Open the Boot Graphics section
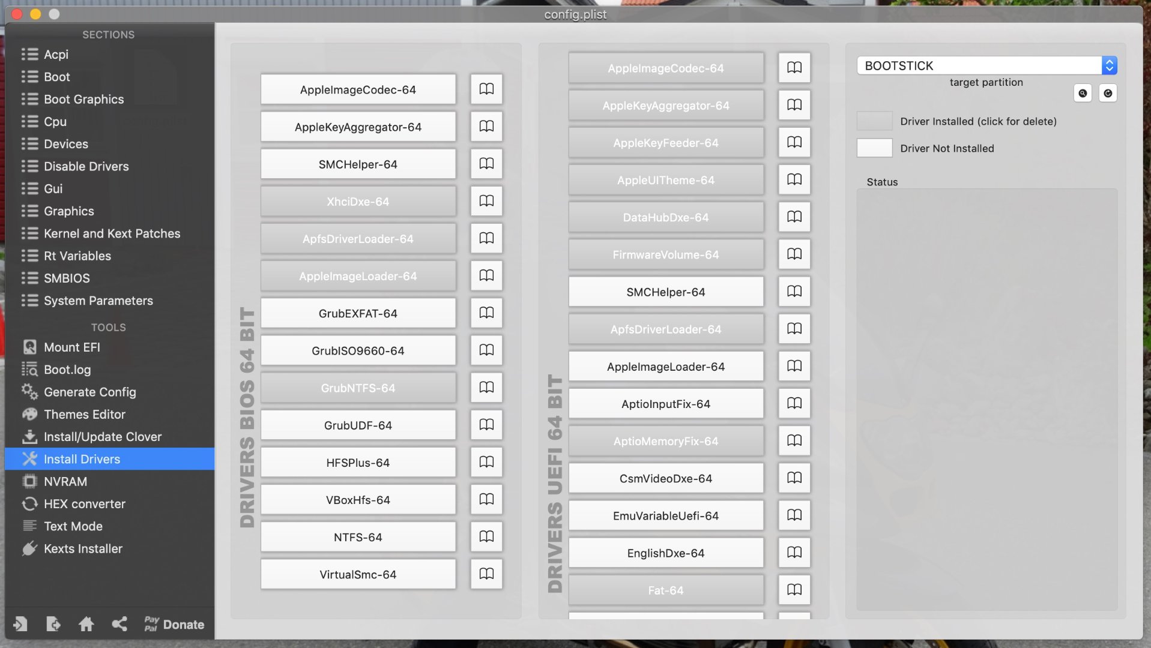Screen dimensions: 1151x648 [109, 99]
